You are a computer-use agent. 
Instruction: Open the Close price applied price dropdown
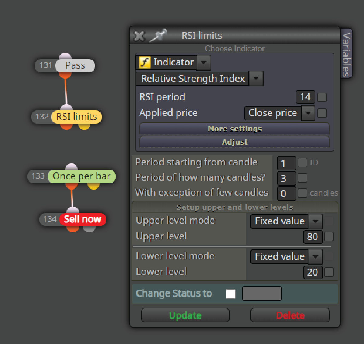(308, 113)
